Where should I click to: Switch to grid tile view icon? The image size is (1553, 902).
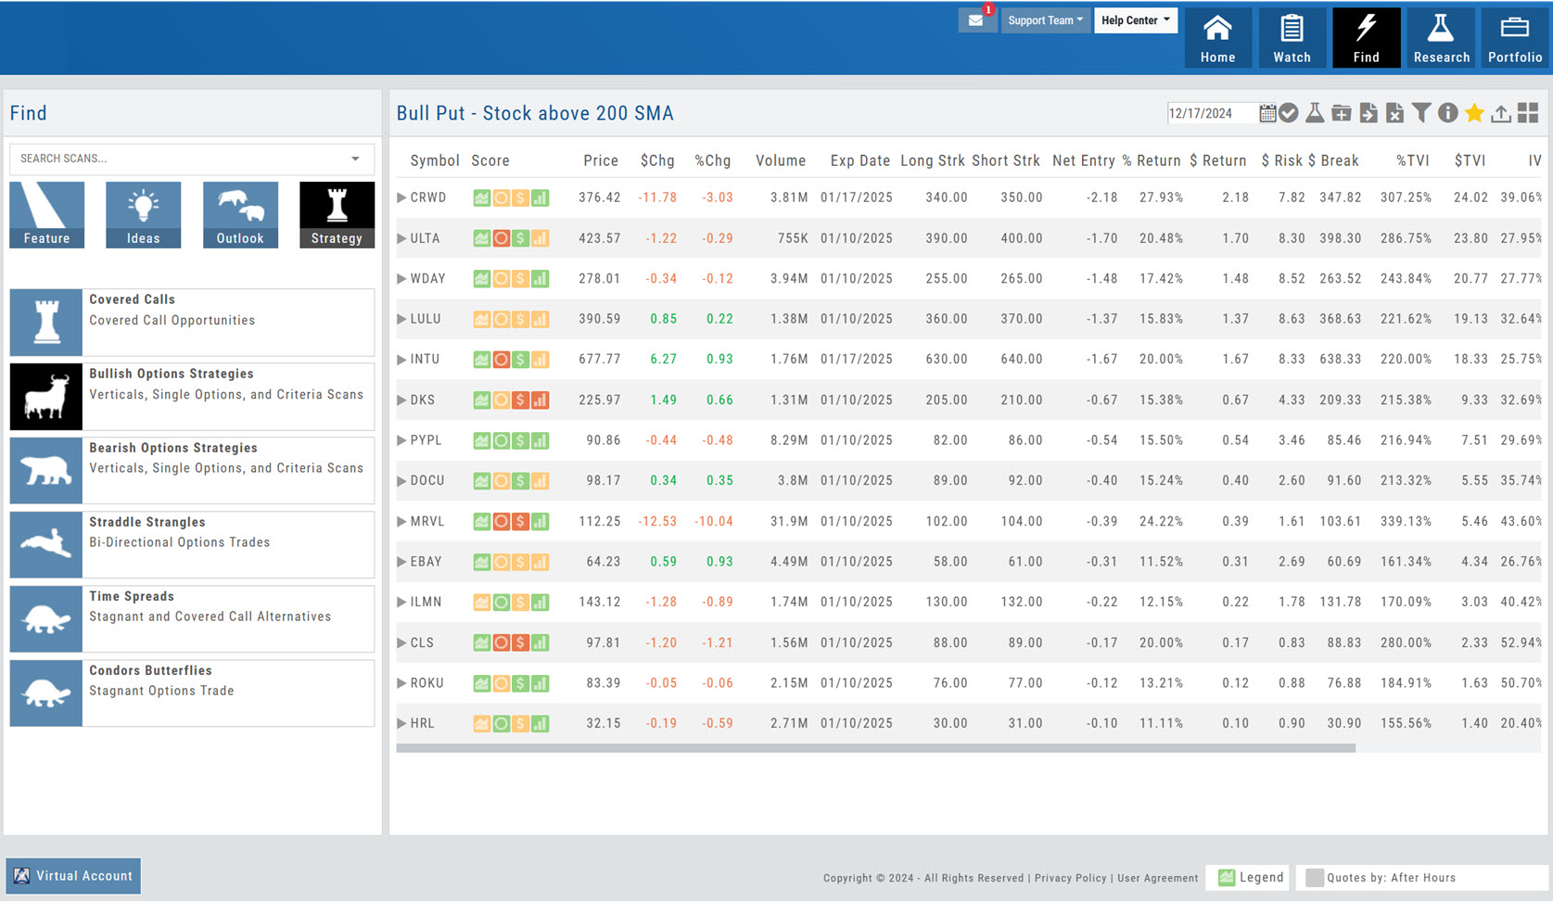pos(1528,113)
